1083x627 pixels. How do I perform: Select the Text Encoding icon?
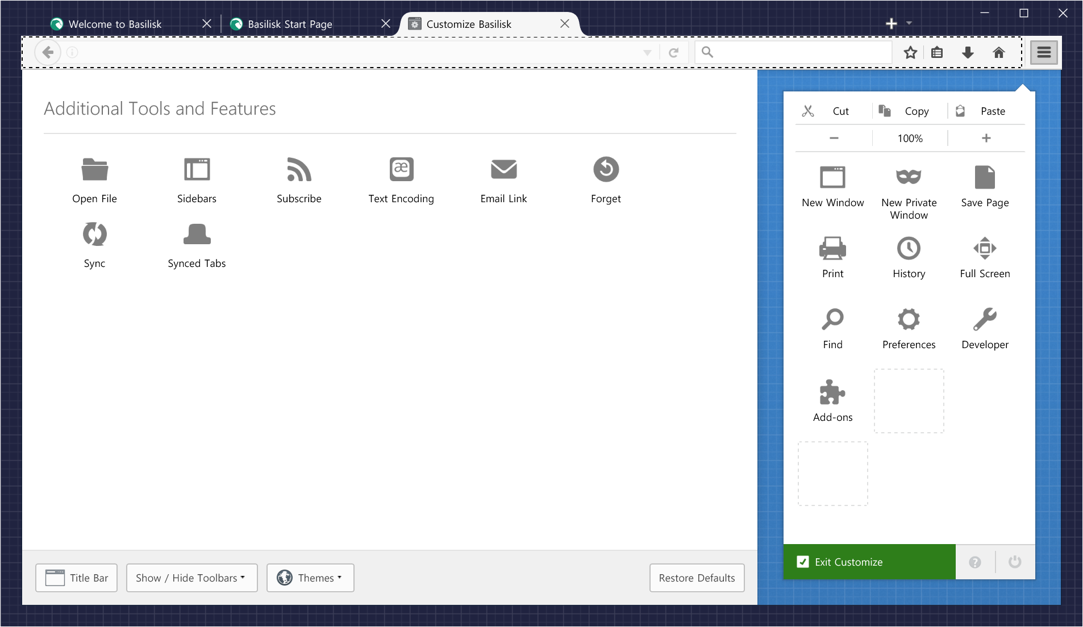[x=401, y=169]
